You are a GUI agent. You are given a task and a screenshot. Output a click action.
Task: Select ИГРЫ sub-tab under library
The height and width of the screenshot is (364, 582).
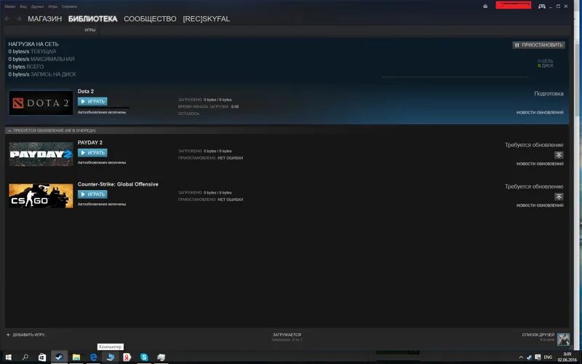[x=89, y=30]
